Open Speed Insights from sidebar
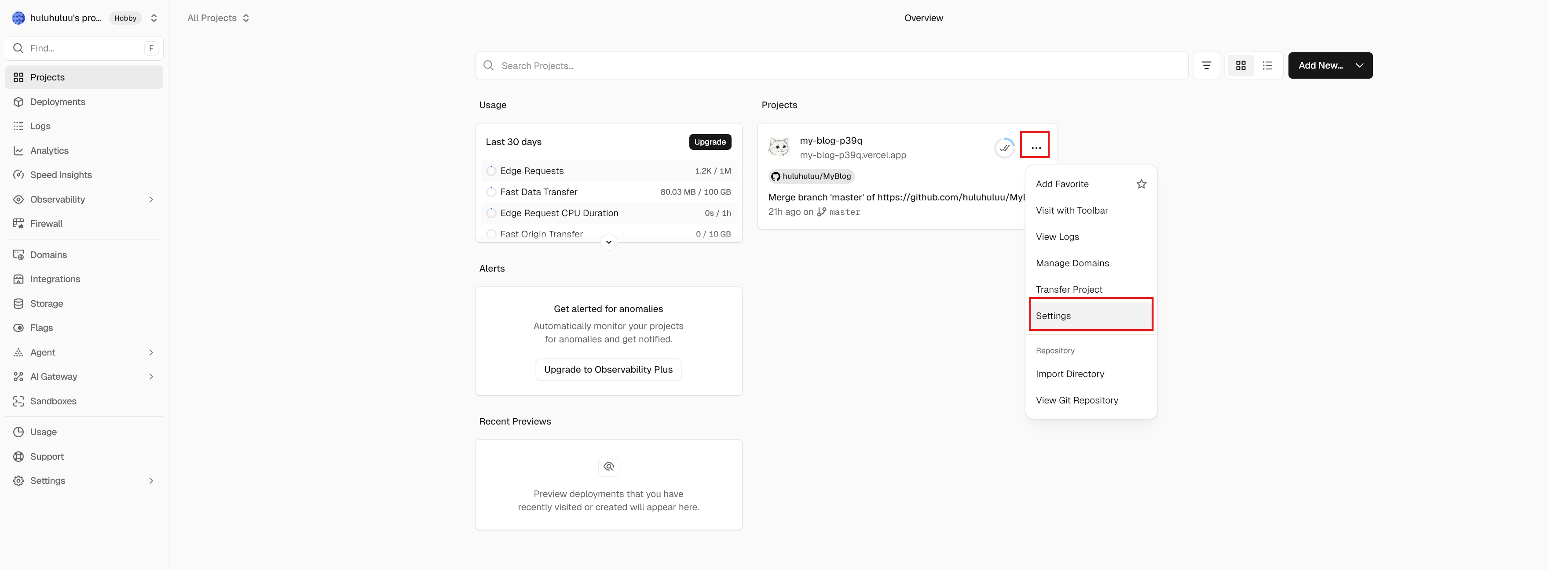The width and height of the screenshot is (1548, 570). tap(61, 175)
